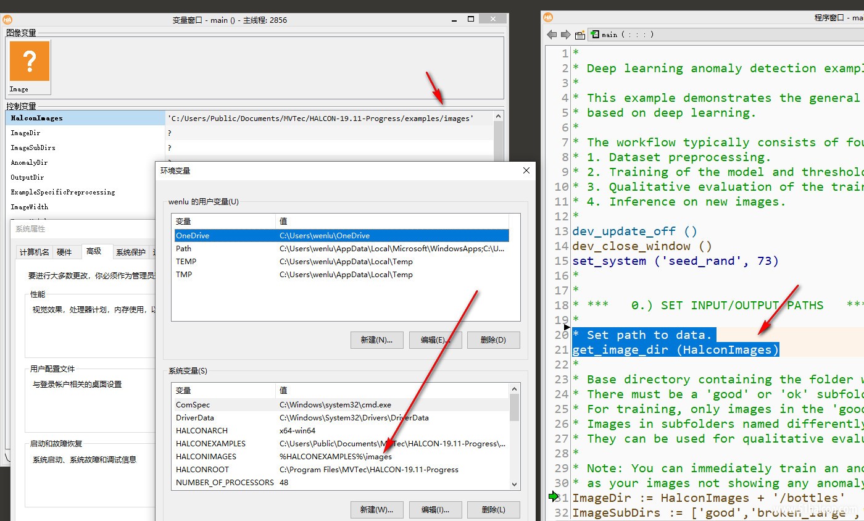
Task: Click the black insert cursor marker at line 19
Action: click(567, 327)
